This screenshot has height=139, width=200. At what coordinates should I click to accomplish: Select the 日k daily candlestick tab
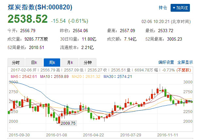34,62
